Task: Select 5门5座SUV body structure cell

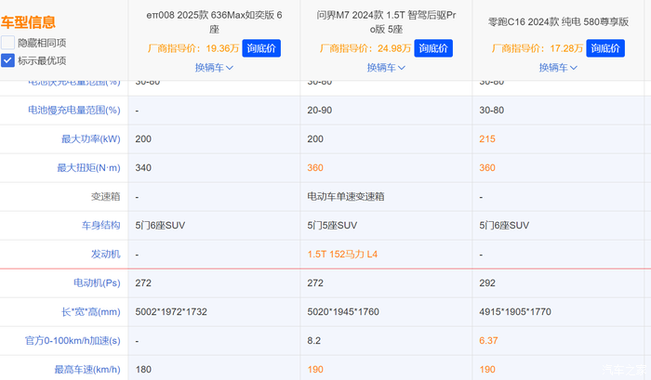Action: tap(332, 226)
